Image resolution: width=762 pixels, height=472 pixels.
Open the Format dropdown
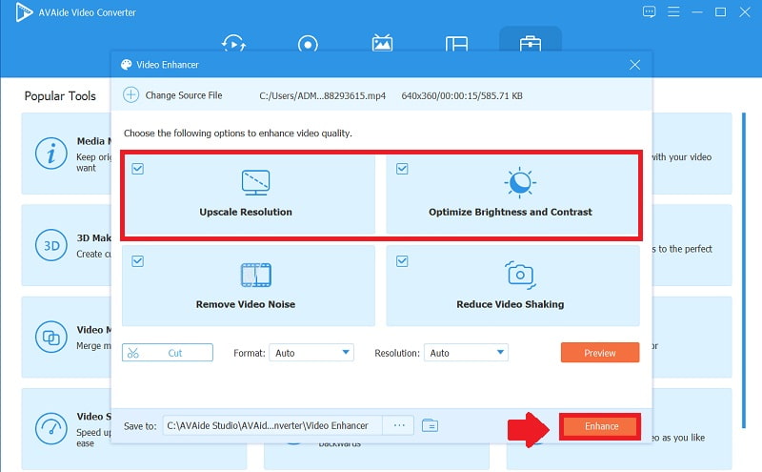(311, 353)
